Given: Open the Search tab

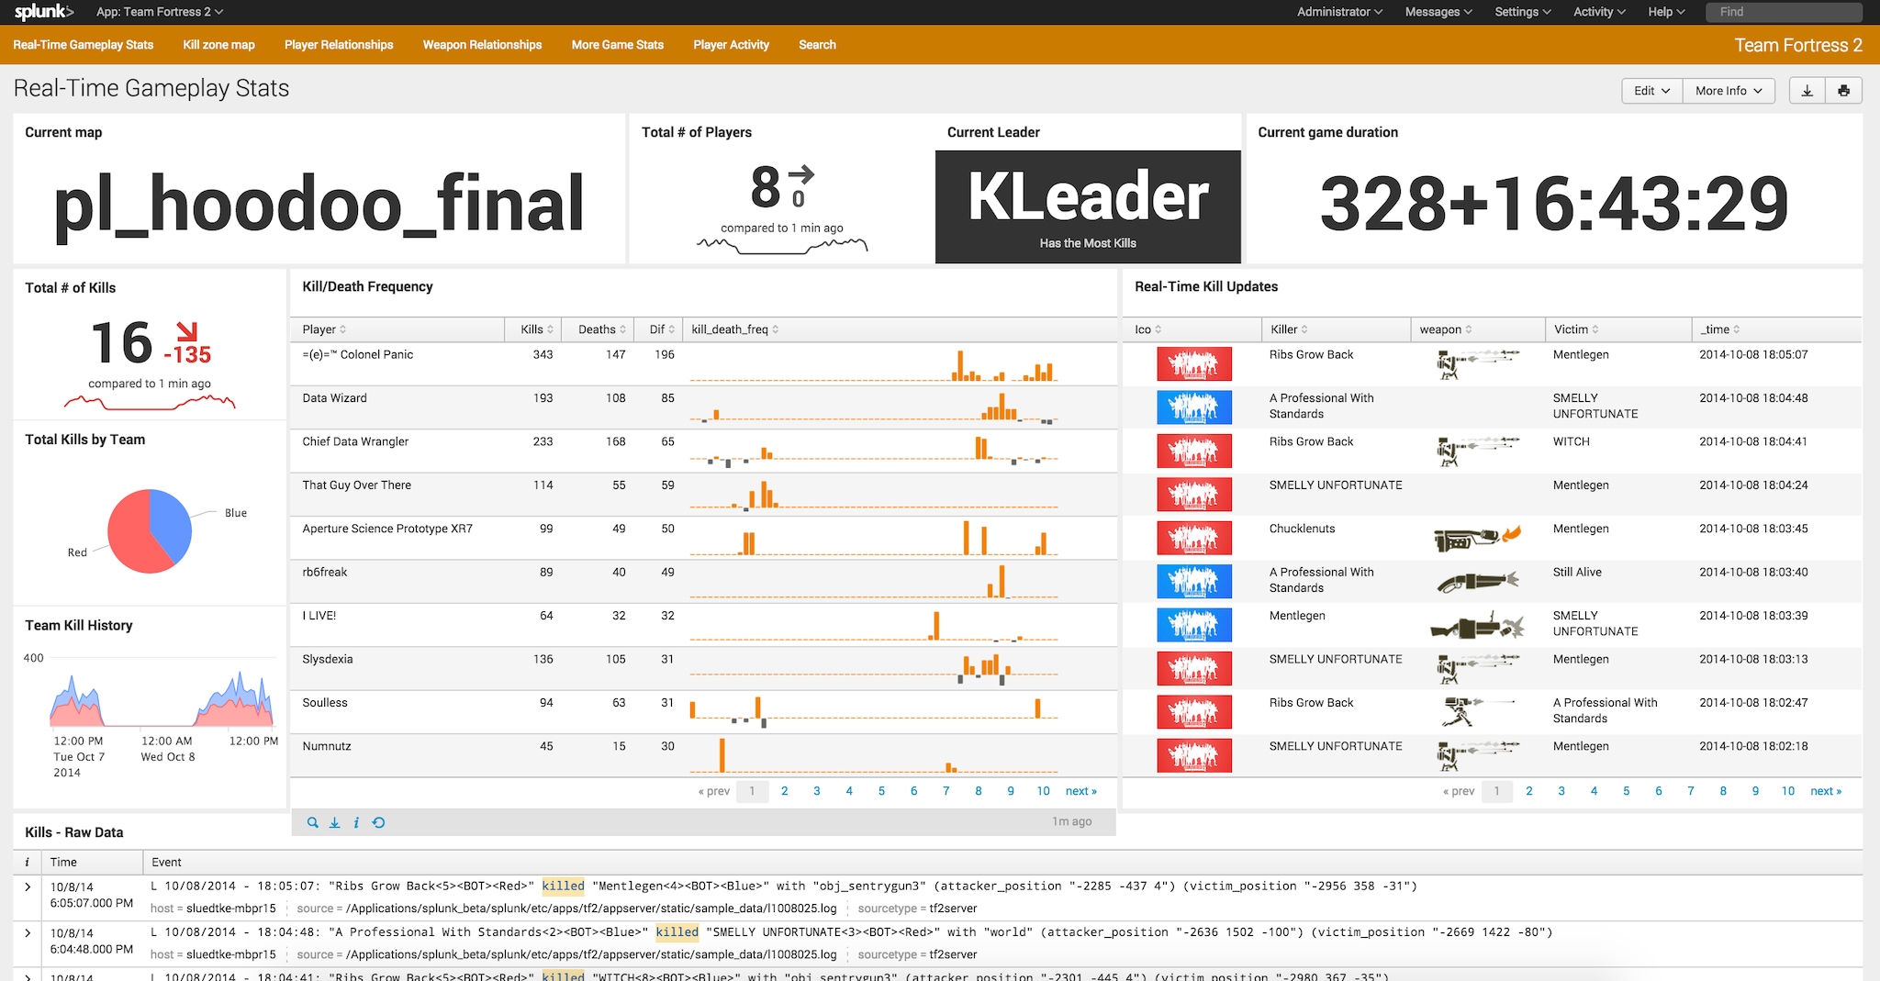Looking at the screenshot, I should pos(817,45).
